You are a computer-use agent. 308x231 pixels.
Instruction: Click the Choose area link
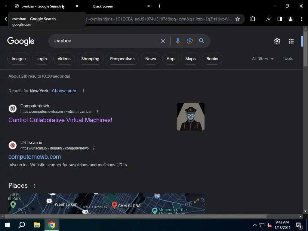(x=64, y=91)
